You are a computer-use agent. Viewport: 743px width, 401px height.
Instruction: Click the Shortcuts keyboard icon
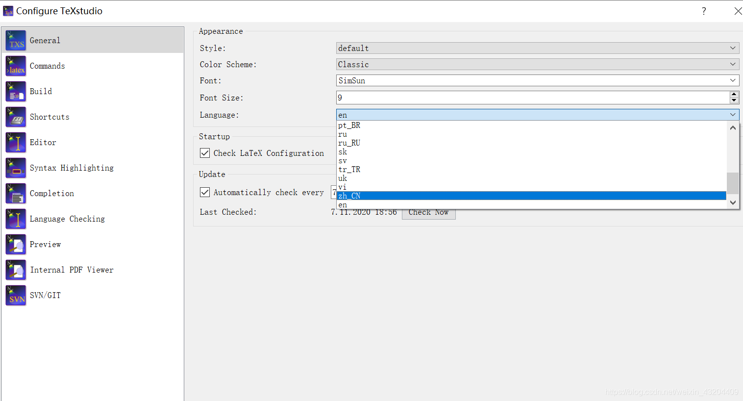click(x=16, y=117)
